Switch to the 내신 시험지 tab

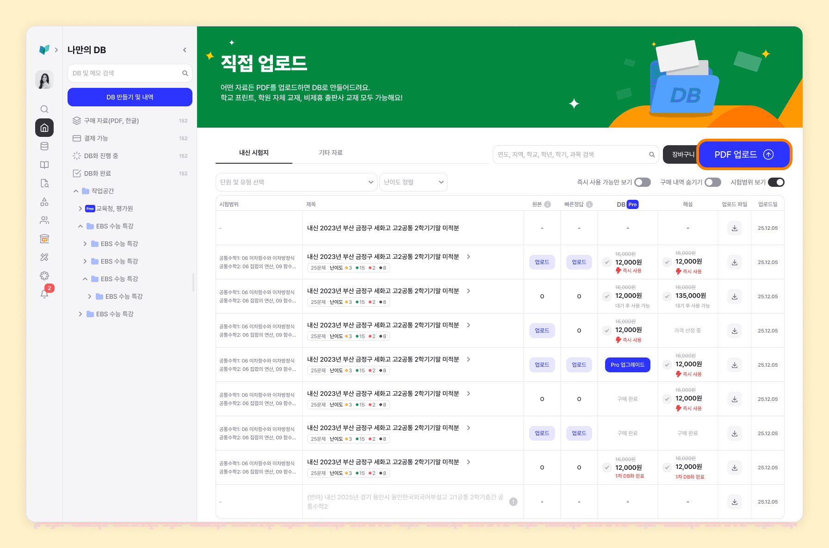click(254, 153)
